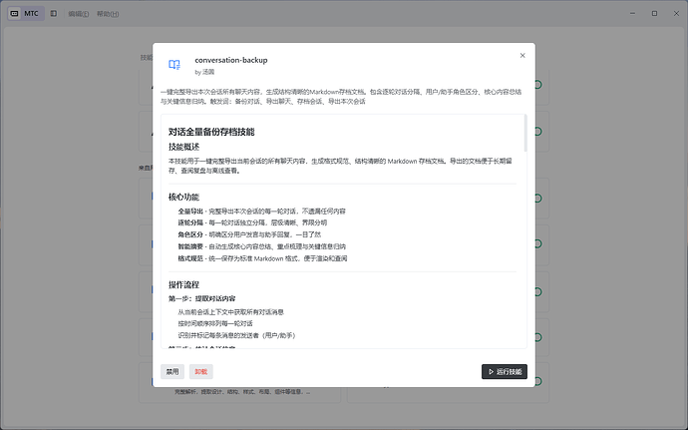Screen dimensions: 688x430
Task: Click the "核心功能" heading
Action: pos(183,197)
